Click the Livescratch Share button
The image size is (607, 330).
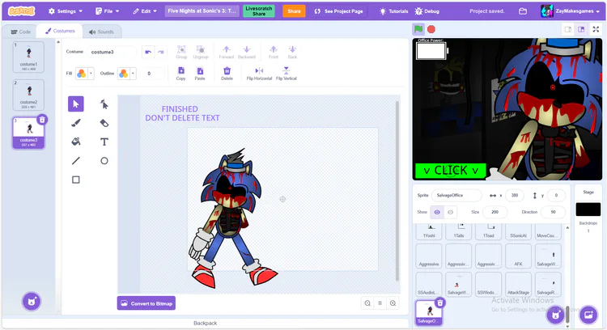pyautogui.click(x=259, y=11)
